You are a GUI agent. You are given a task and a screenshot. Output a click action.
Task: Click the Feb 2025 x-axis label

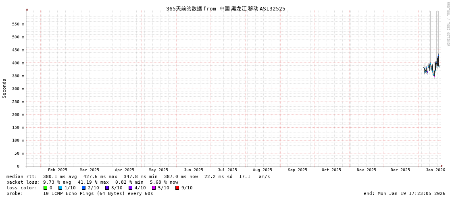pos(58,170)
